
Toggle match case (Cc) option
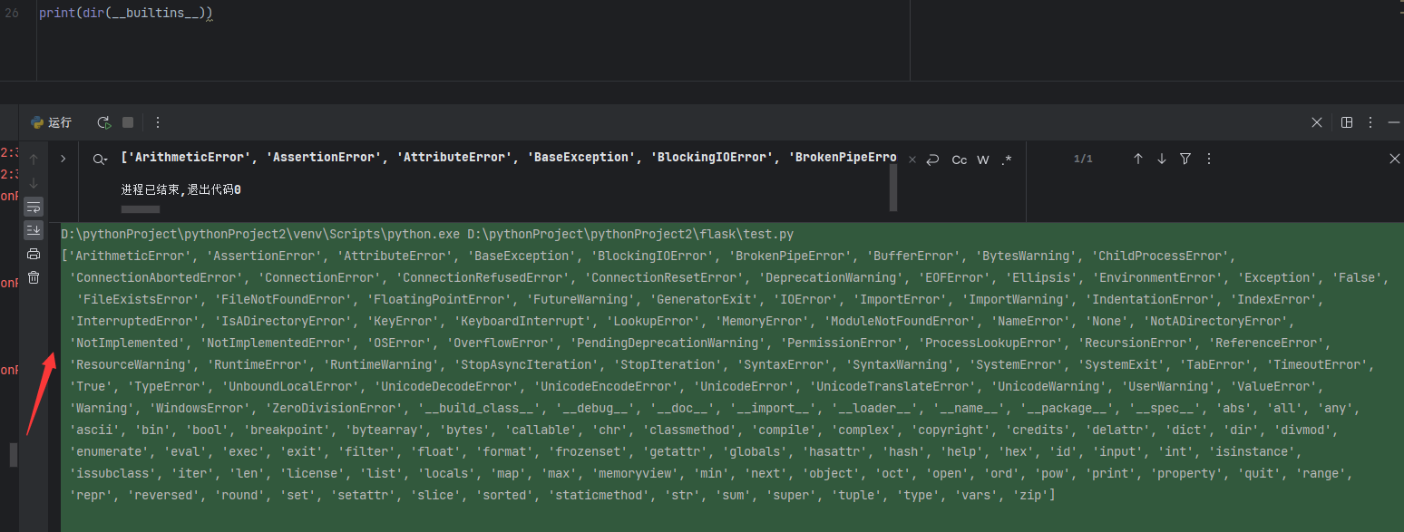click(959, 160)
